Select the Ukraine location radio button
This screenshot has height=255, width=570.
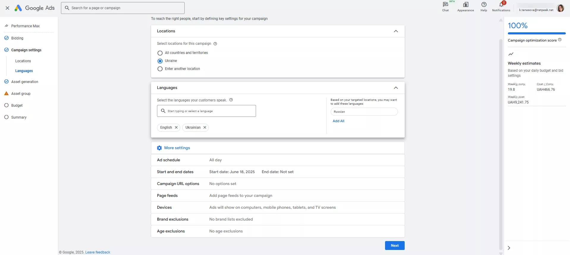coord(160,61)
